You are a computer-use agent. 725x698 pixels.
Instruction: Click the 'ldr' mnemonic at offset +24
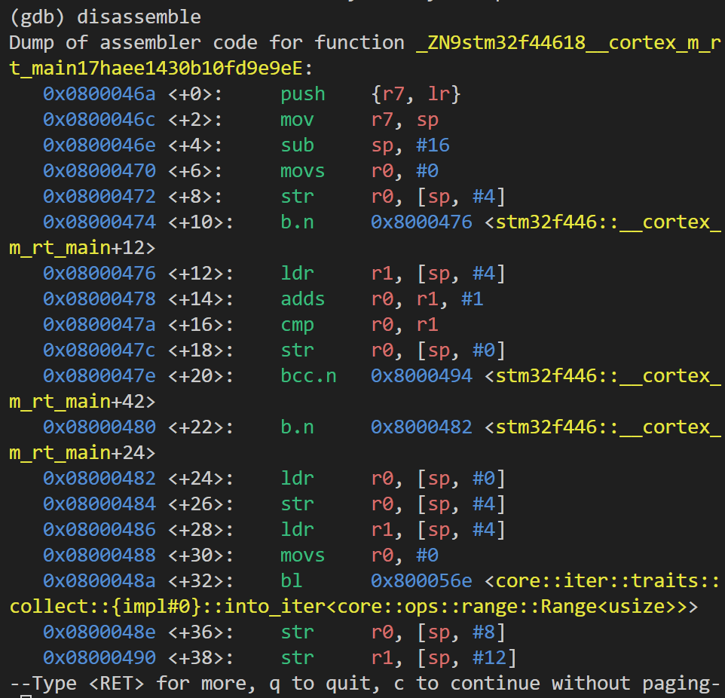coord(297,479)
